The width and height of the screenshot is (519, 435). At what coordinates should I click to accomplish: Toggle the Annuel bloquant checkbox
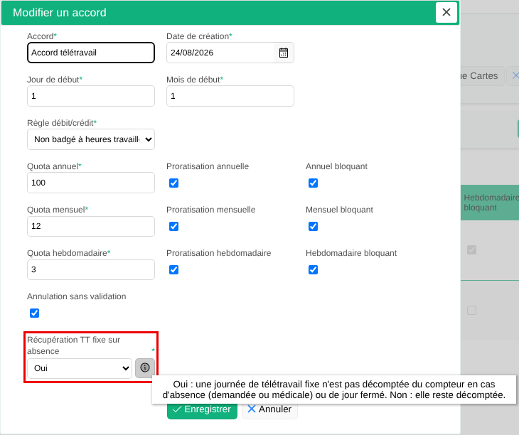(x=313, y=183)
